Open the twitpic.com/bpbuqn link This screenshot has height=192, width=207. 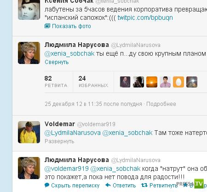tap(145, 17)
